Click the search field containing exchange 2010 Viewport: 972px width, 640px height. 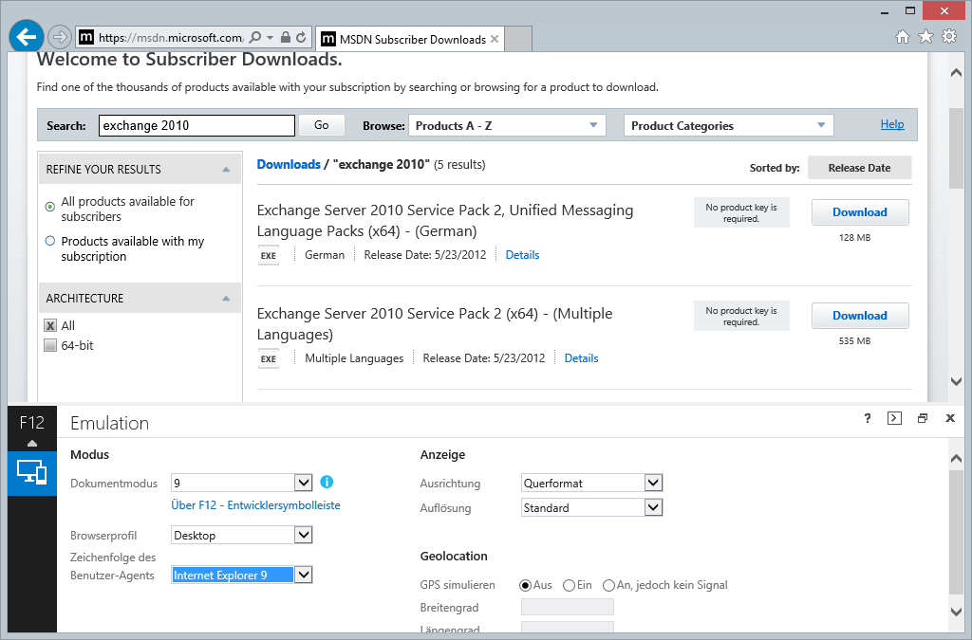tap(196, 126)
